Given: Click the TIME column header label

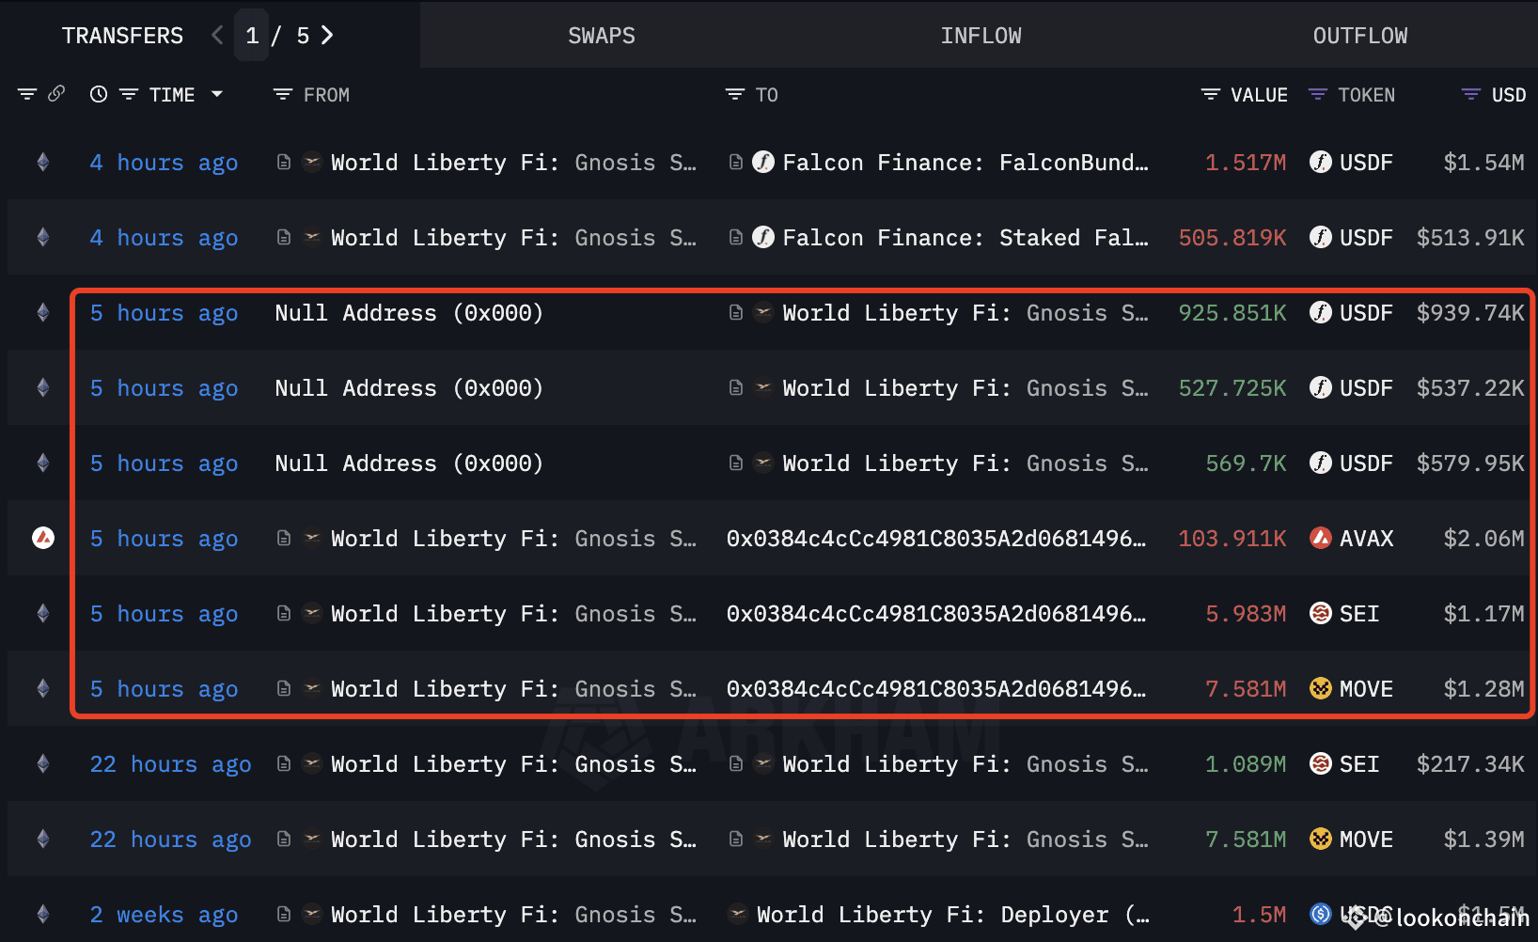Looking at the screenshot, I should coord(172,95).
